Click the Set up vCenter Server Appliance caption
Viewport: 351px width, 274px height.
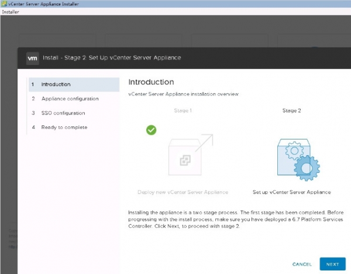tap(292, 192)
